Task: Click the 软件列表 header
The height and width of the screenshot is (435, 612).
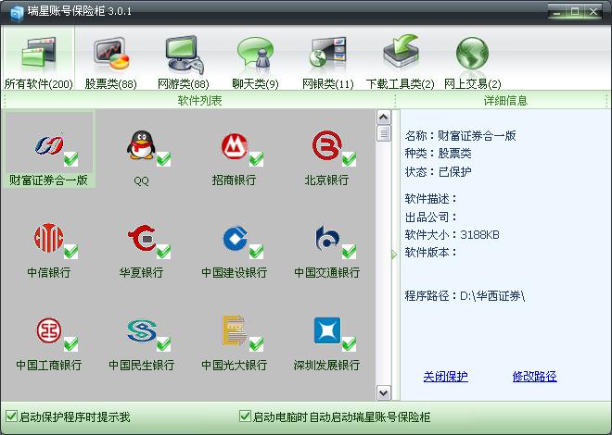Action: tap(200, 101)
